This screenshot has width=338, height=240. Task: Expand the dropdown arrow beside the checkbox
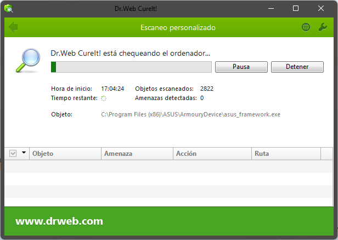coord(24,153)
